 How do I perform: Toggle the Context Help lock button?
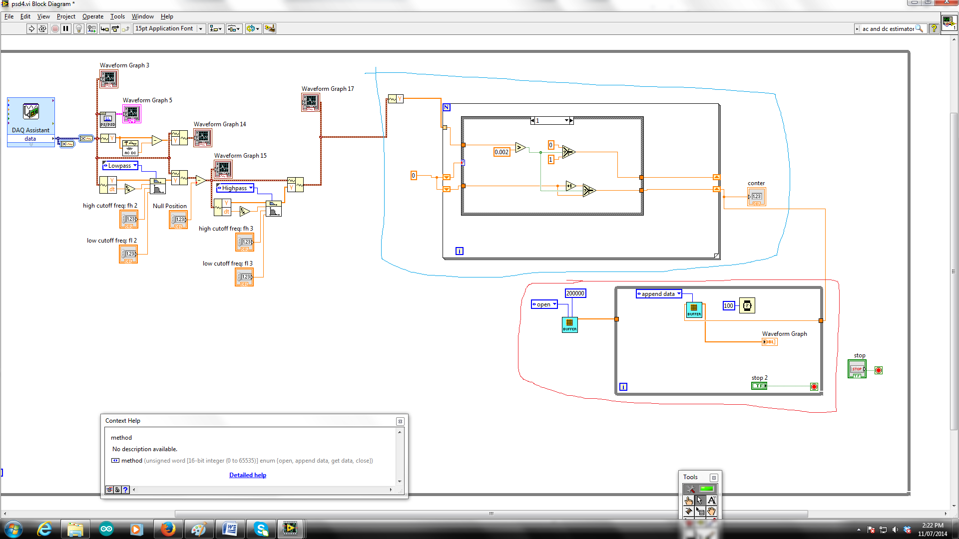117,490
